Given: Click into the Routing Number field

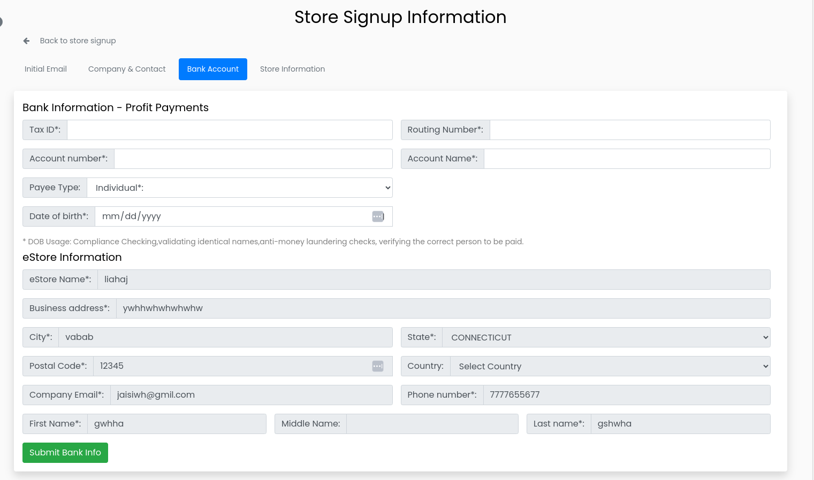Looking at the screenshot, I should (629, 130).
